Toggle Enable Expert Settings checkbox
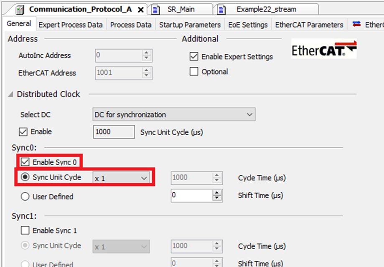The height and width of the screenshot is (267, 384). click(194, 56)
